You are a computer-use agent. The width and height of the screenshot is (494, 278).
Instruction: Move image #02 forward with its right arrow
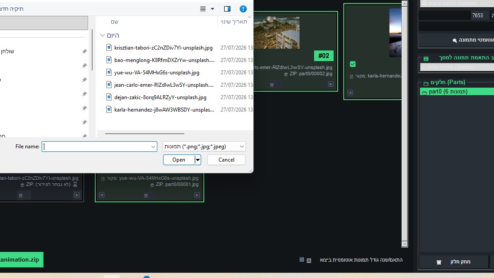pos(331,84)
